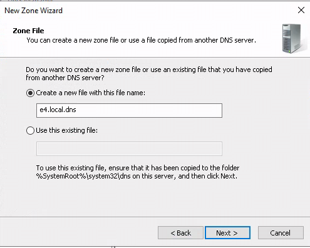
Task: Click the 'Use this existing file:' label text
Action: tap(66, 130)
